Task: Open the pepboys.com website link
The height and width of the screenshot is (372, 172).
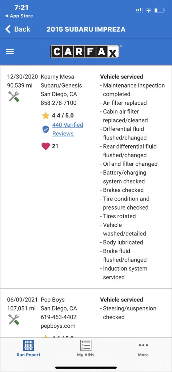Action: click(58, 326)
